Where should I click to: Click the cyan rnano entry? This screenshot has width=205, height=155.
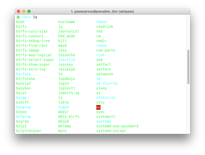[101, 46]
